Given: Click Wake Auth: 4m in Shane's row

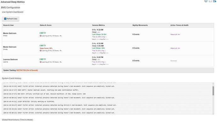Looking at the screenshot, I should pyautogui.click(x=175, y=35).
